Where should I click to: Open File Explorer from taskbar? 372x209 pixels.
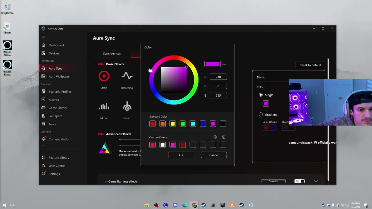coord(147,205)
